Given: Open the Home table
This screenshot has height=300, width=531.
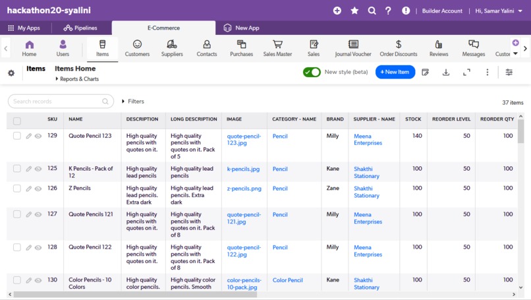Looking at the screenshot, I should tap(30, 49).
